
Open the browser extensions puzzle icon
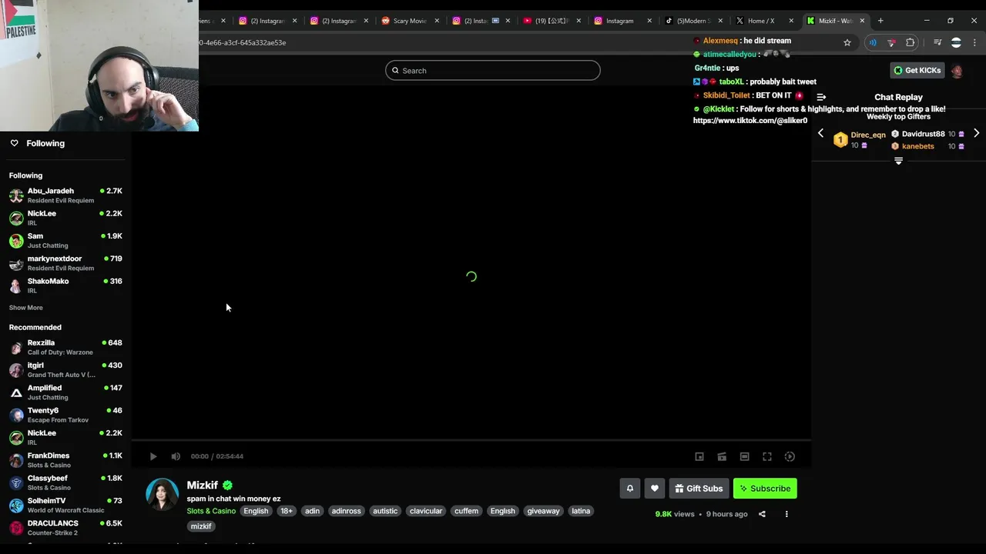tap(911, 42)
